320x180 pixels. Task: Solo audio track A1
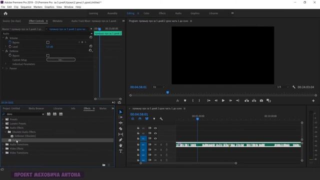(x=161, y=144)
